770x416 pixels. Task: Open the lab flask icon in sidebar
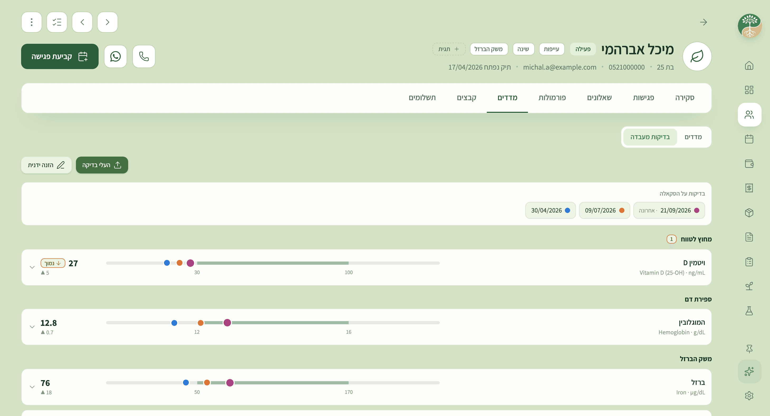point(749,311)
